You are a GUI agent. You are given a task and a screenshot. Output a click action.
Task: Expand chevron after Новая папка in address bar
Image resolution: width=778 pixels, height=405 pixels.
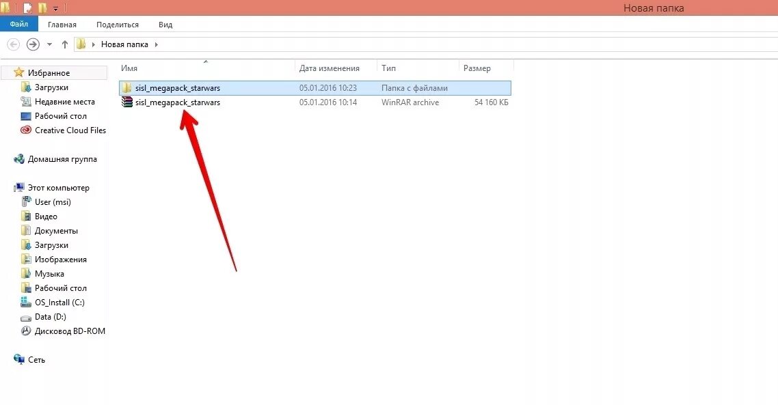157,44
